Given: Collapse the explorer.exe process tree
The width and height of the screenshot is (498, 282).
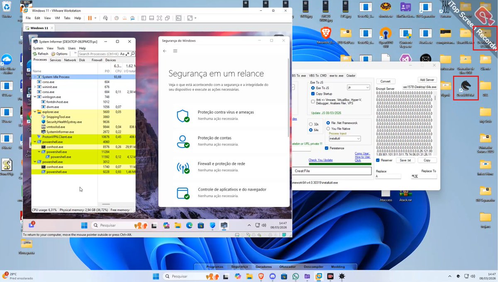Looking at the screenshot, I should [35, 112].
